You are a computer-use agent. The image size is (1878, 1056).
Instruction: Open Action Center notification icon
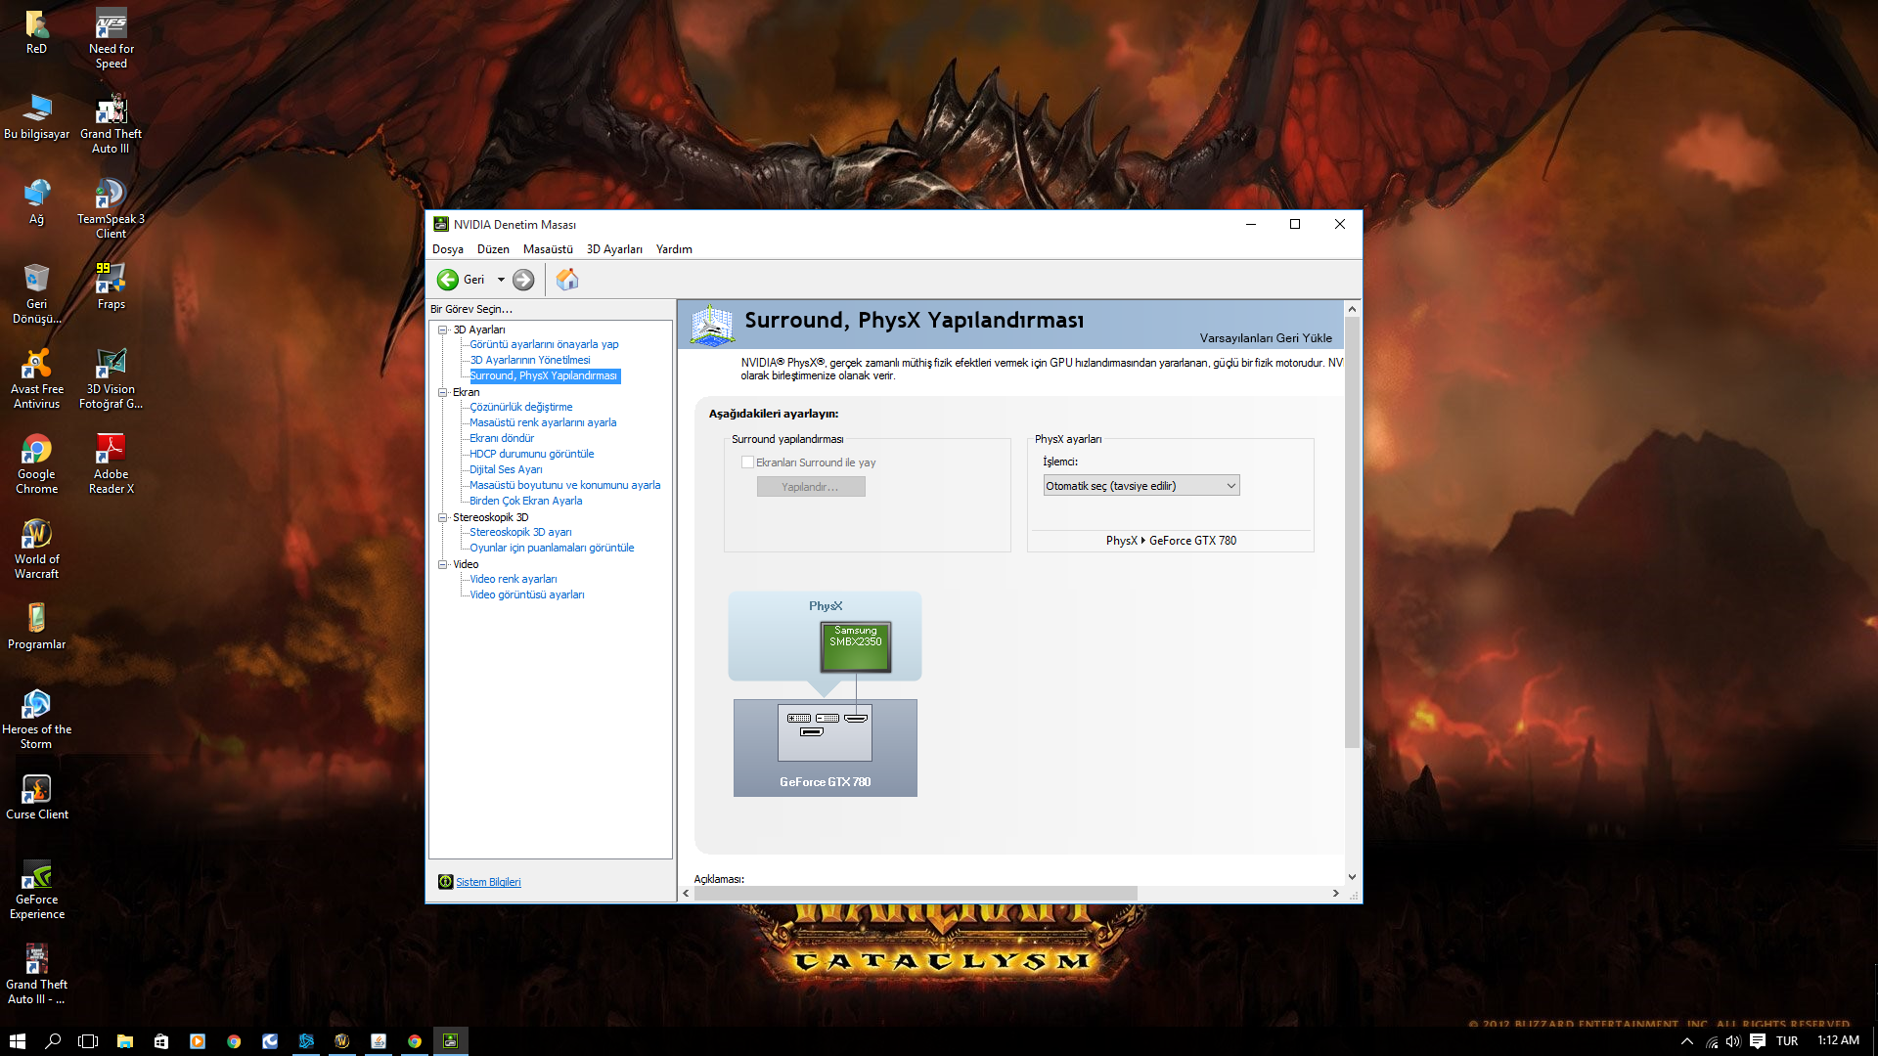coord(1758,1041)
